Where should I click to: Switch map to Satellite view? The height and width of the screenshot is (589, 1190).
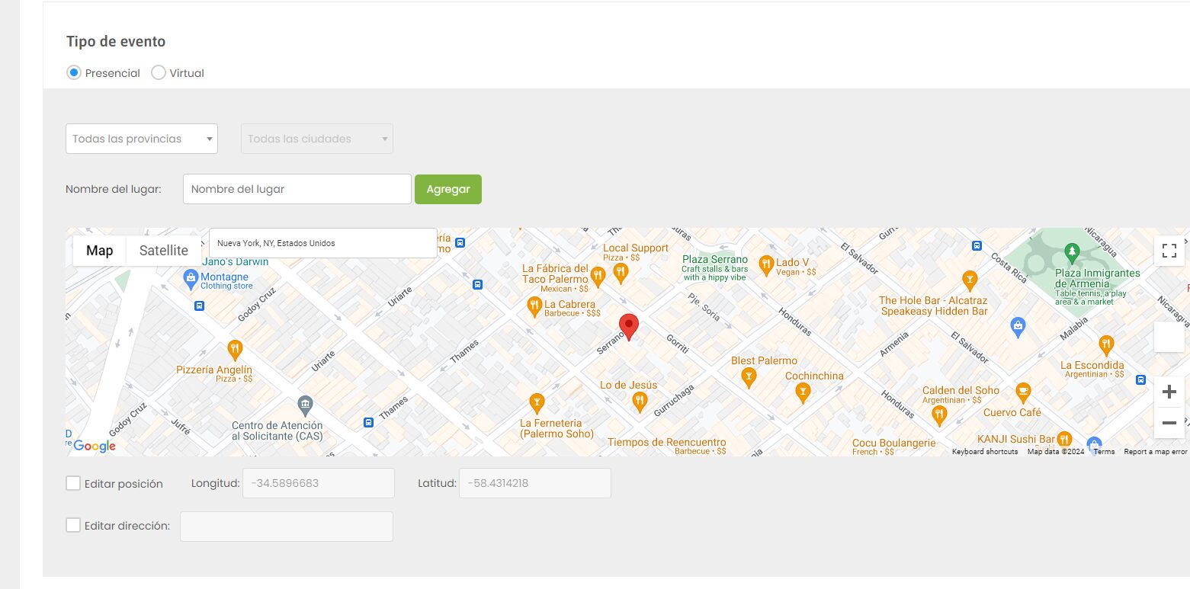tap(164, 251)
